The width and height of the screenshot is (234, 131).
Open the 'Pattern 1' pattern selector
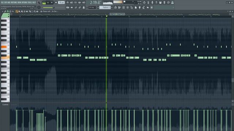coord(105,7)
